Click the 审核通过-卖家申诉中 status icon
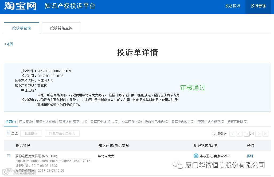Viewport: 274px width, 177px height. pos(196,156)
